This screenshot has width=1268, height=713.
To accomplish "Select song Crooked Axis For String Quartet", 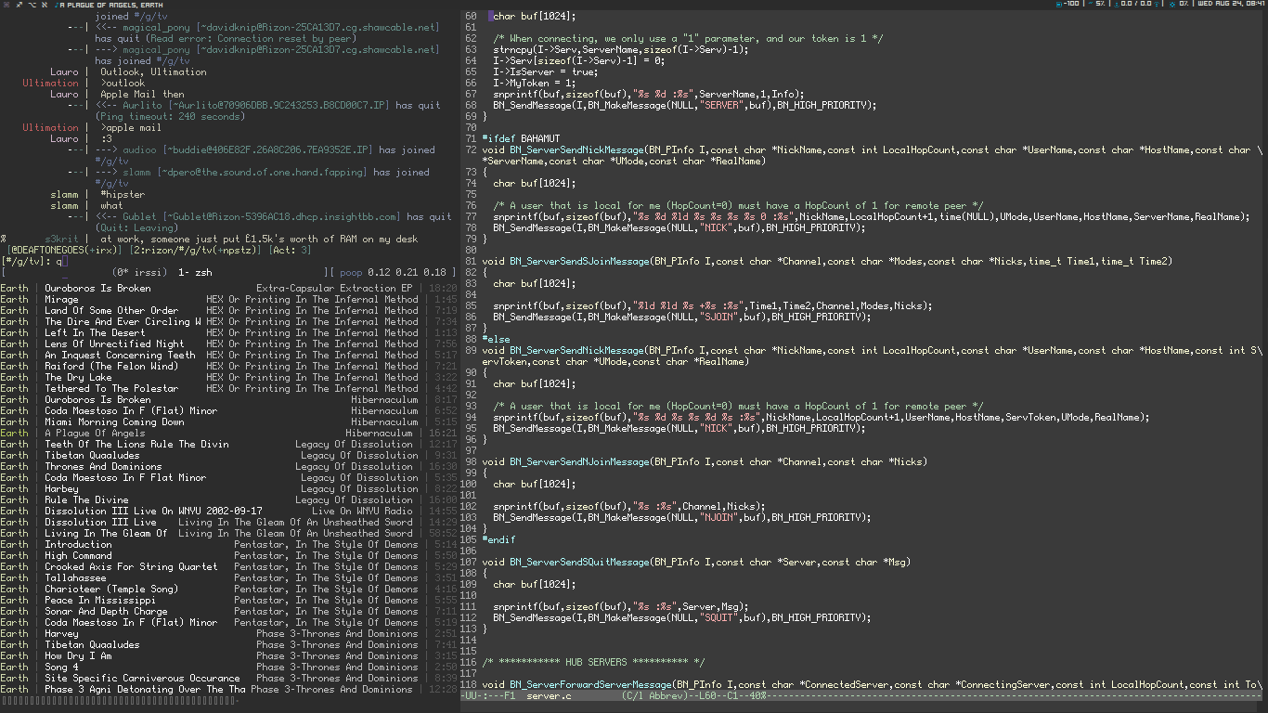I will pos(228,567).
